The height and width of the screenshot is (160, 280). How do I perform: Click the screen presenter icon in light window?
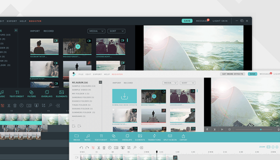[x=123, y=148]
